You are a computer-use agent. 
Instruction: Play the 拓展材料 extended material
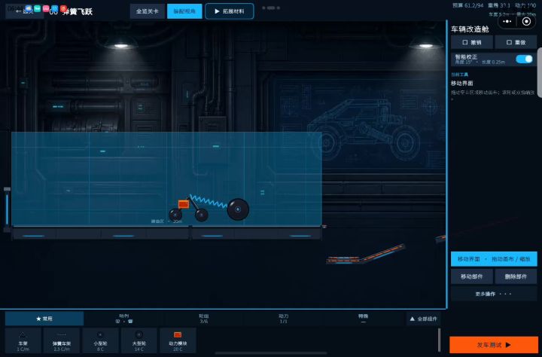tap(230, 11)
